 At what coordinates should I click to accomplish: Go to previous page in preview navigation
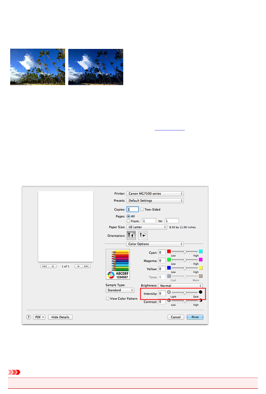pyautogui.click(x=53, y=266)
